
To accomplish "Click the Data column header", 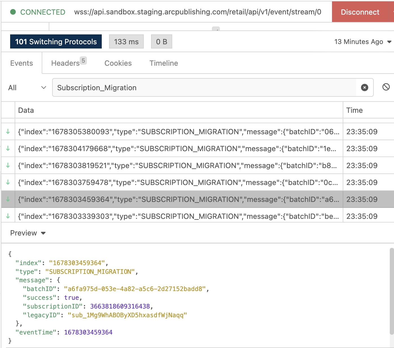I will [179, 110].
